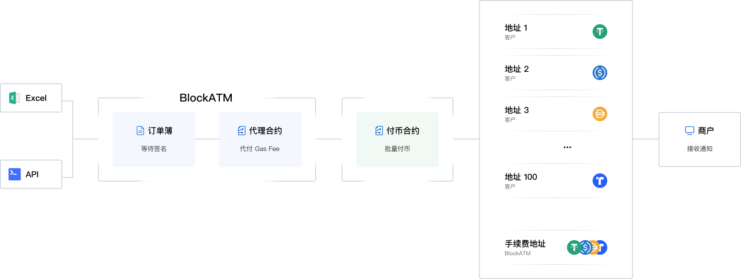This screenshot has height=279, width=741.
Task: Open the 付币合约 批量付币 card
Action: [398, 139]
